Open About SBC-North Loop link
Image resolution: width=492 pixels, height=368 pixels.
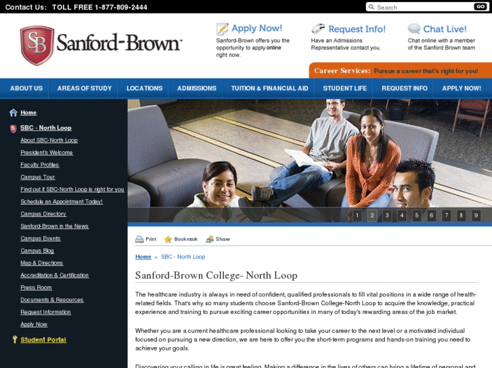coord(49,140)
